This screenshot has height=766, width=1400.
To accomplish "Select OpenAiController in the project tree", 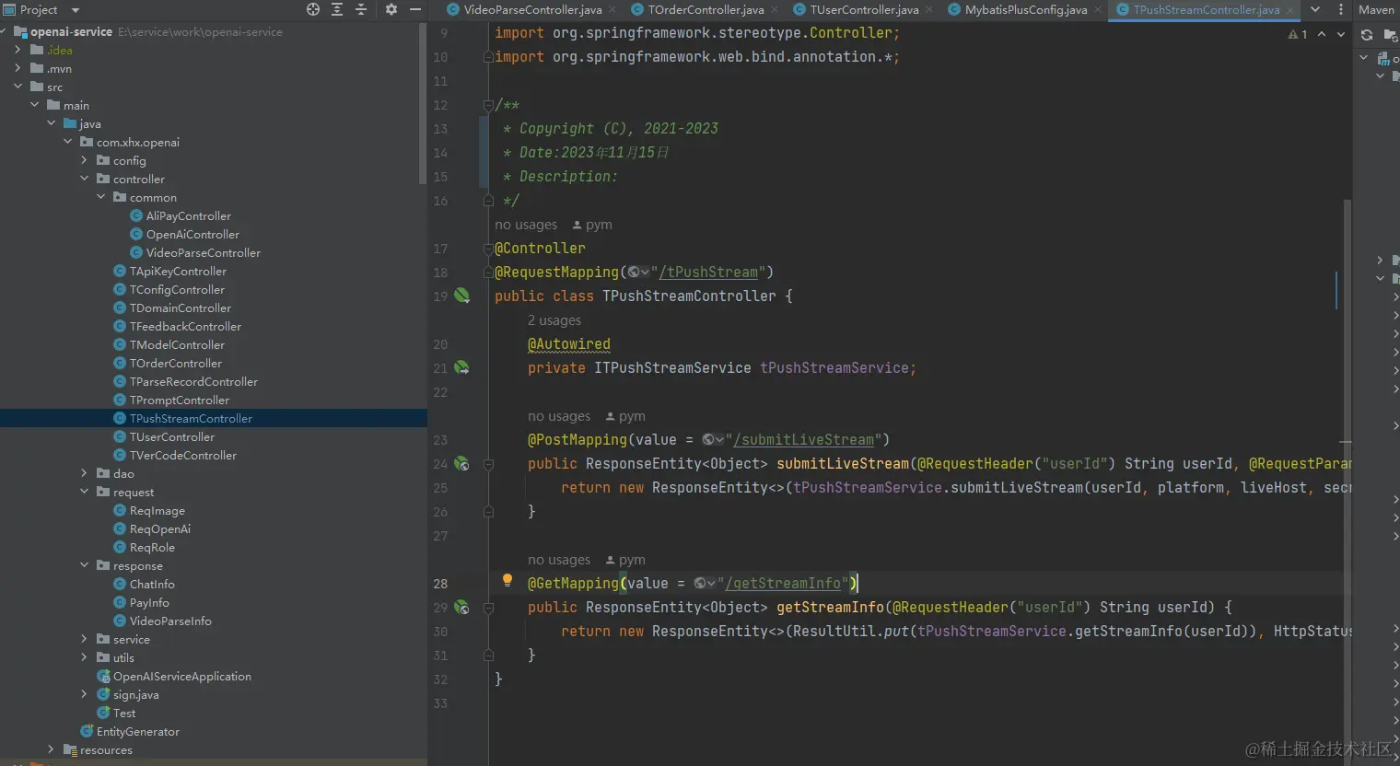I will click(192, 234).
